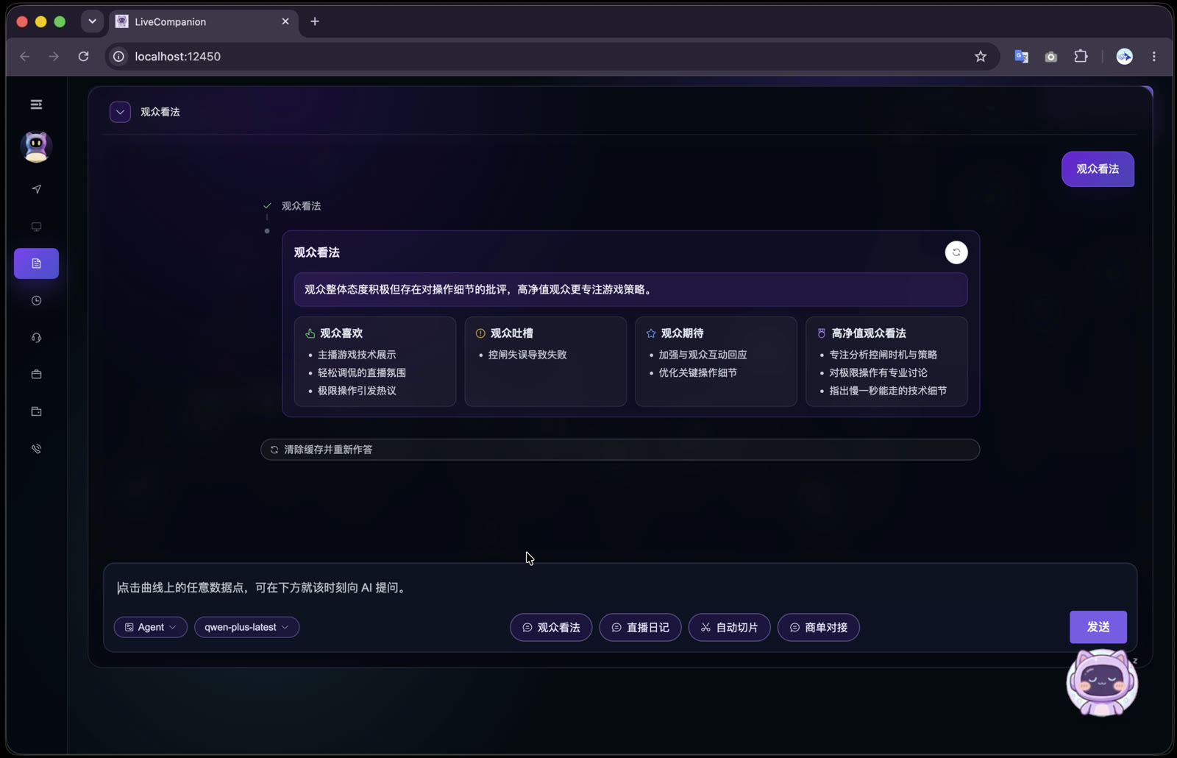Open the monitor screen icon in sidebar
Screen dimensions: 1177x758
(36, 227)
